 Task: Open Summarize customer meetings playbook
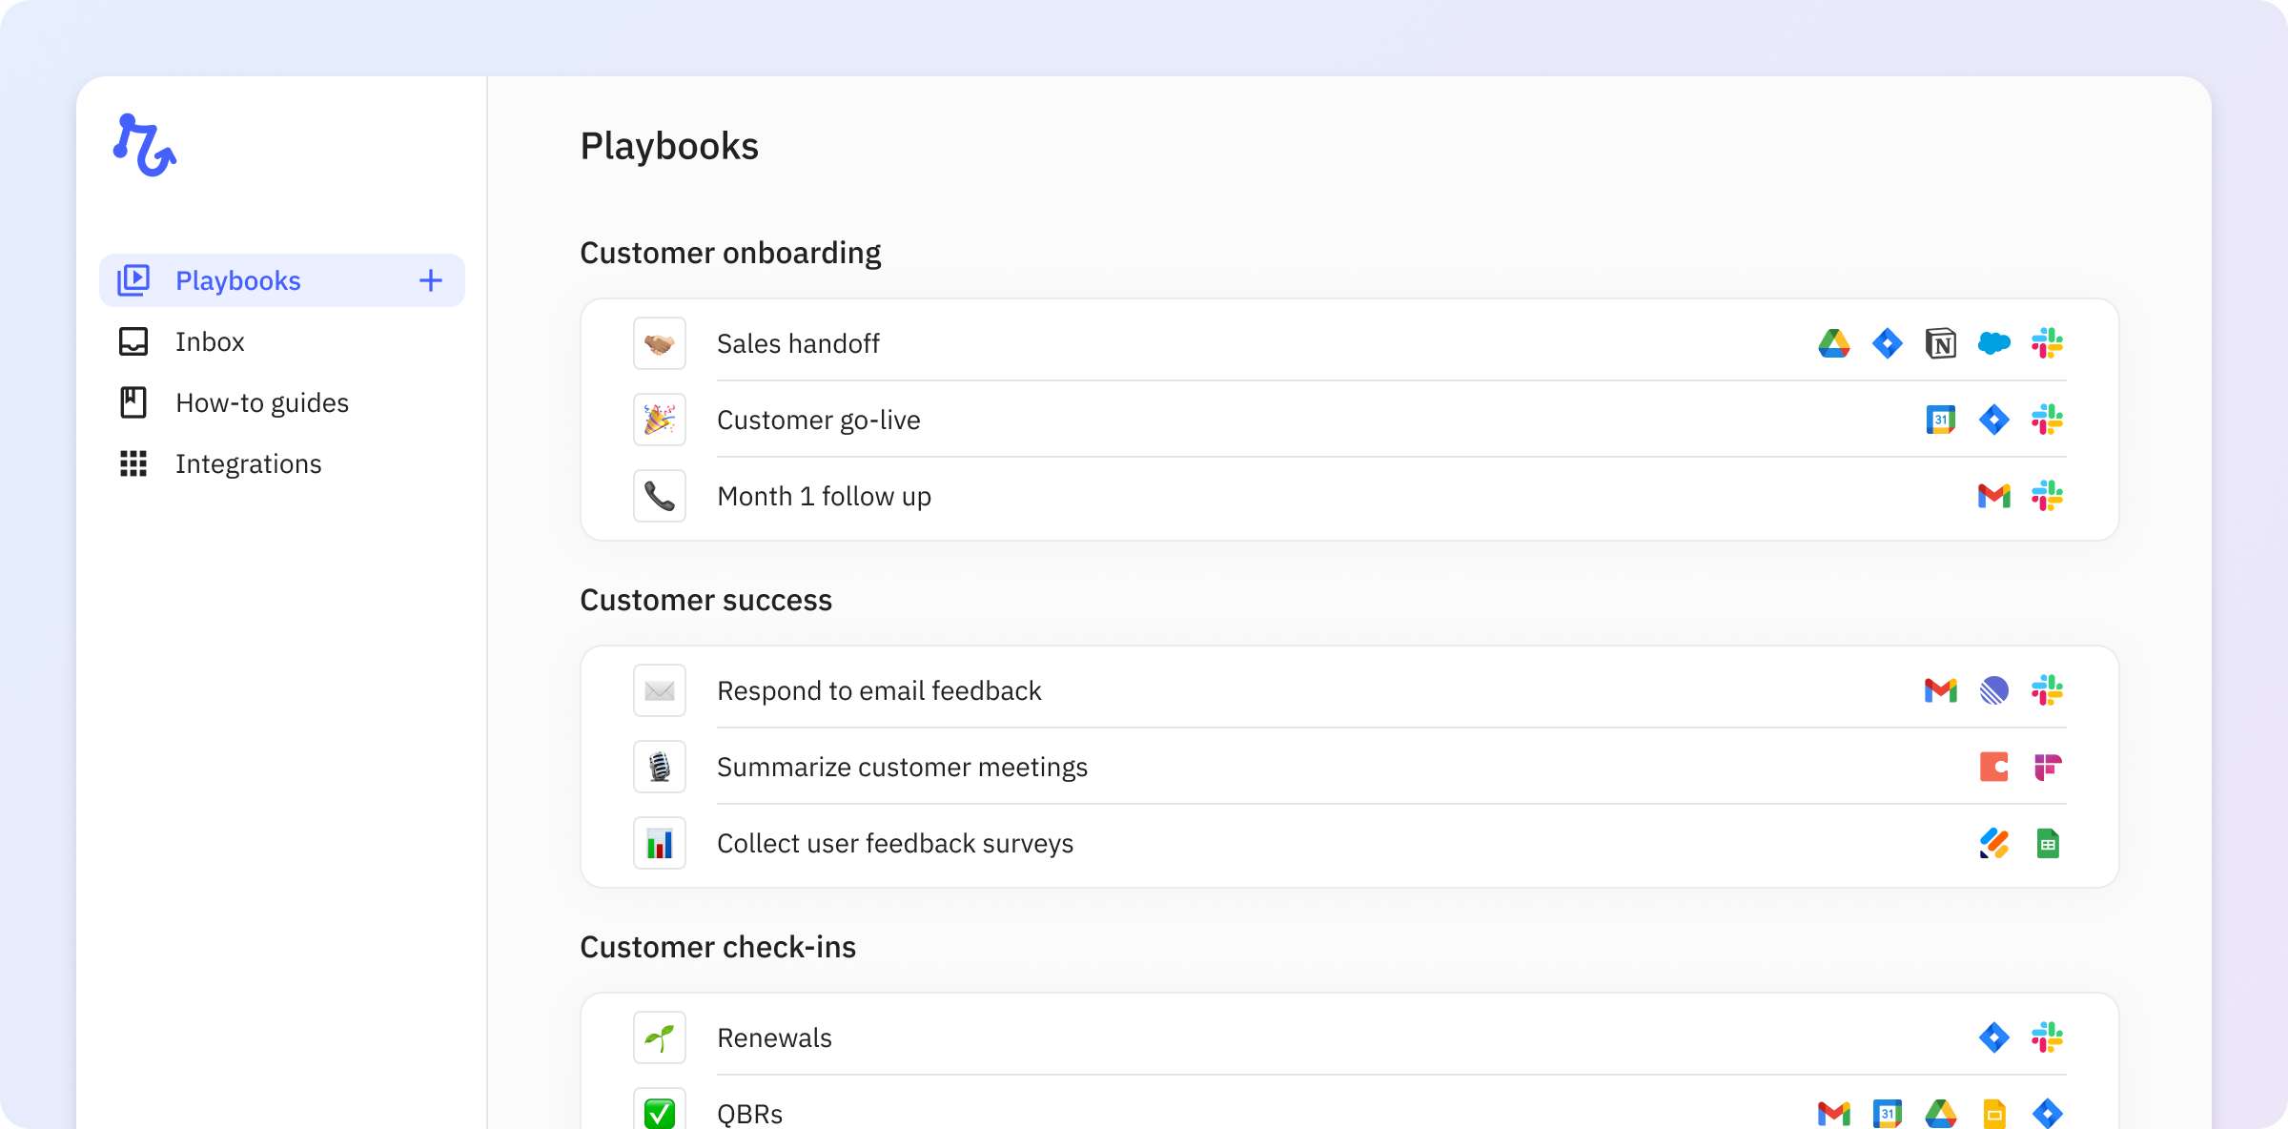pyautogui.click(x=901, y=767)
